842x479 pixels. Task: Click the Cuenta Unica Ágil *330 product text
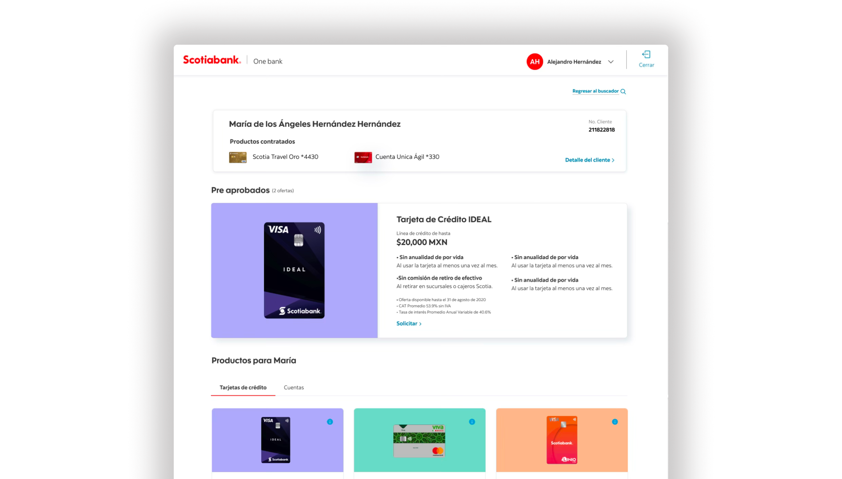407,157
